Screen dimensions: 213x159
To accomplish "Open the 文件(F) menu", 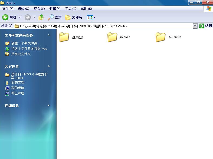I will (8, 9).
